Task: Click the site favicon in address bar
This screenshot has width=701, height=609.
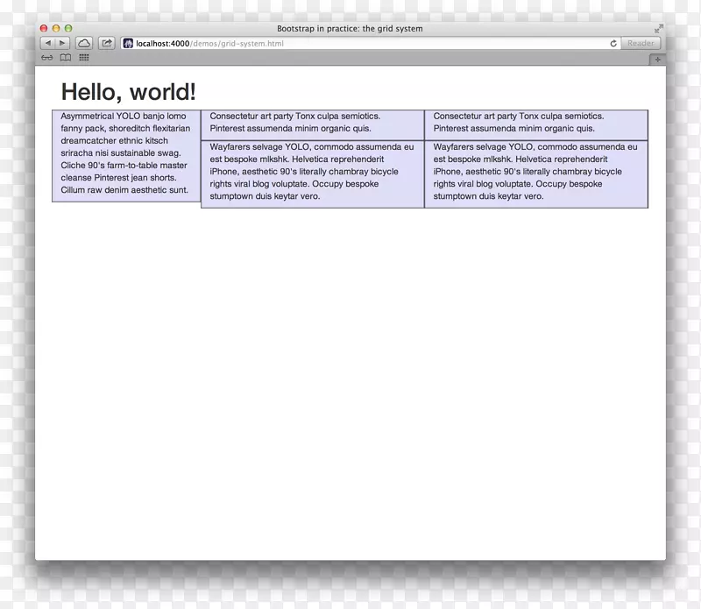Action: point(128,43)
